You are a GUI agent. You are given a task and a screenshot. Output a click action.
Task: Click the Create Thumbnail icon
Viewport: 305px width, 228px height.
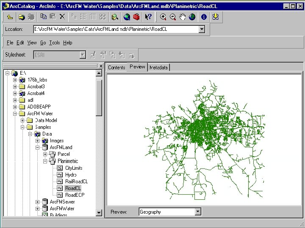click(x=216, y=16)
